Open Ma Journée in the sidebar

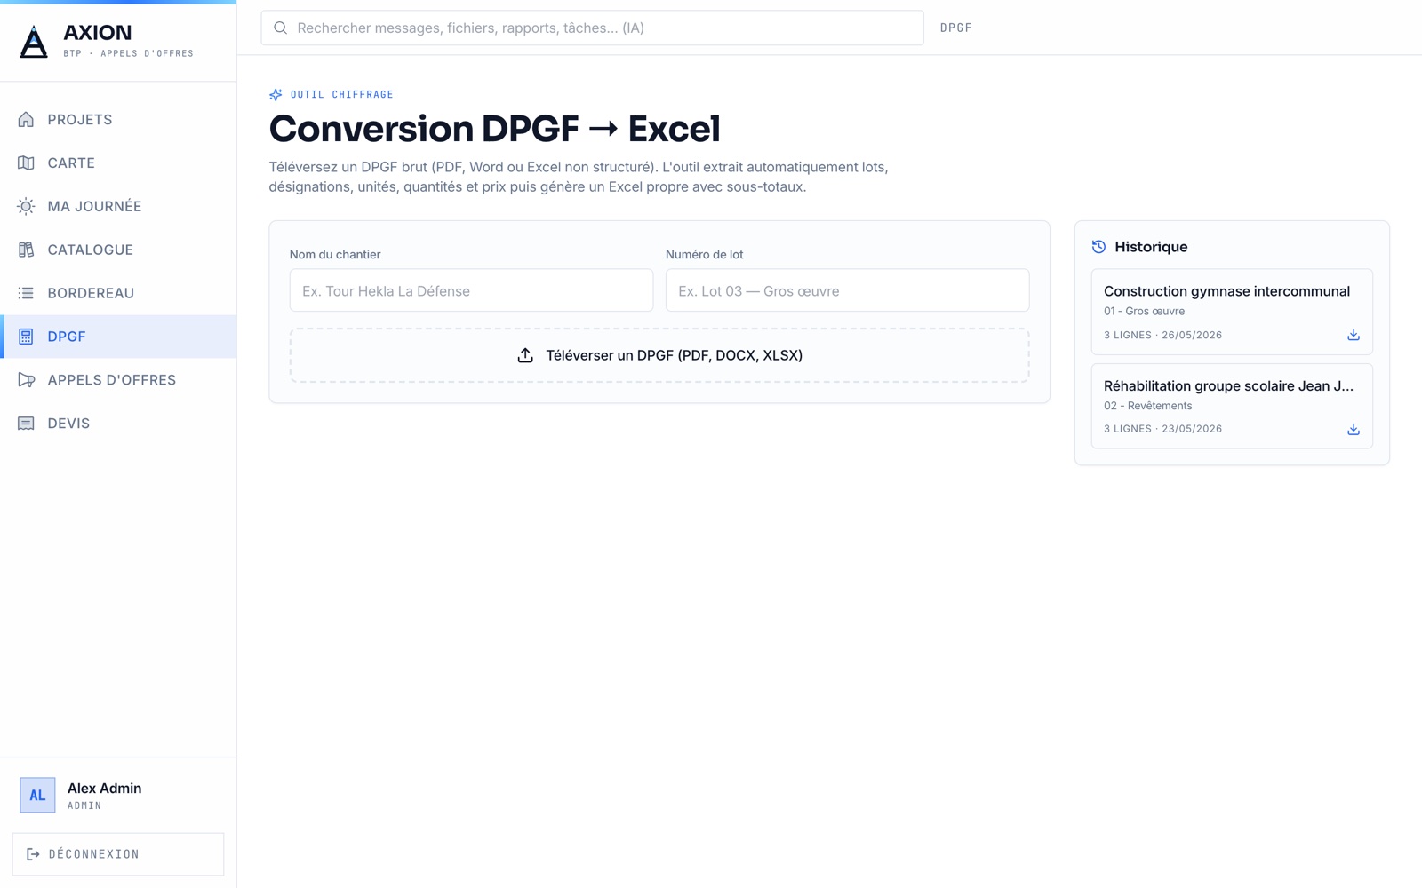[x=118, y=207]
